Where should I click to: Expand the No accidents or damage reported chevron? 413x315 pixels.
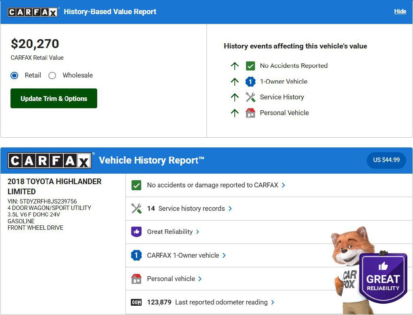pyautogui.click(x=284, y=185)
